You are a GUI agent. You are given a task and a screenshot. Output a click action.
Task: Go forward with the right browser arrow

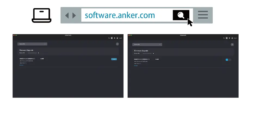pyautogui.click(x=74, y=15)
